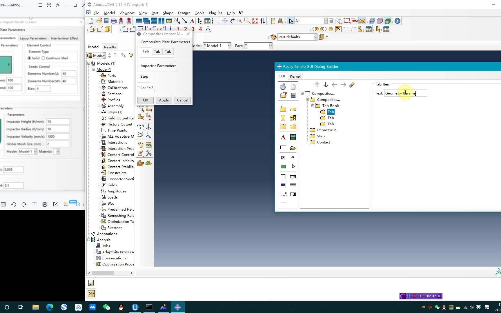Expand the Fields node in the model tree

99,185
